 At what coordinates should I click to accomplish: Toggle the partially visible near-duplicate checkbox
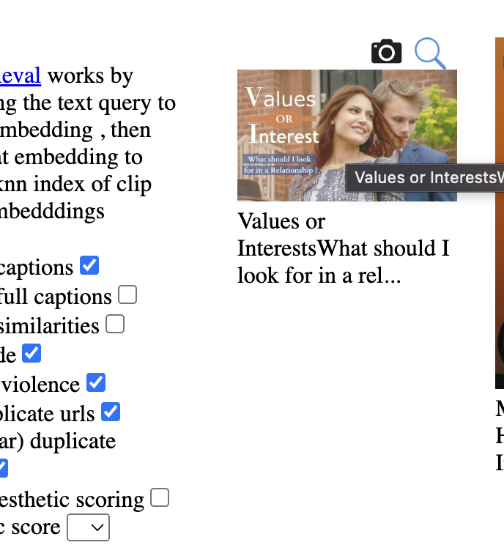(x=3, y=468)
